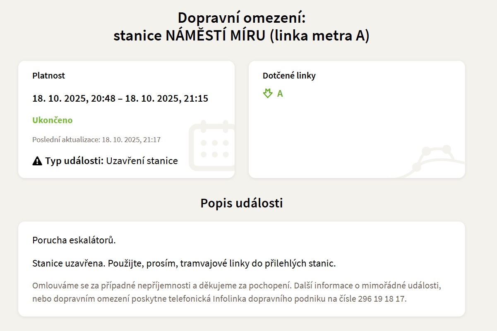Click the "Porucha eskalátorů." text
Viewport: 497px width, 331px height.
tap(74, 240)
